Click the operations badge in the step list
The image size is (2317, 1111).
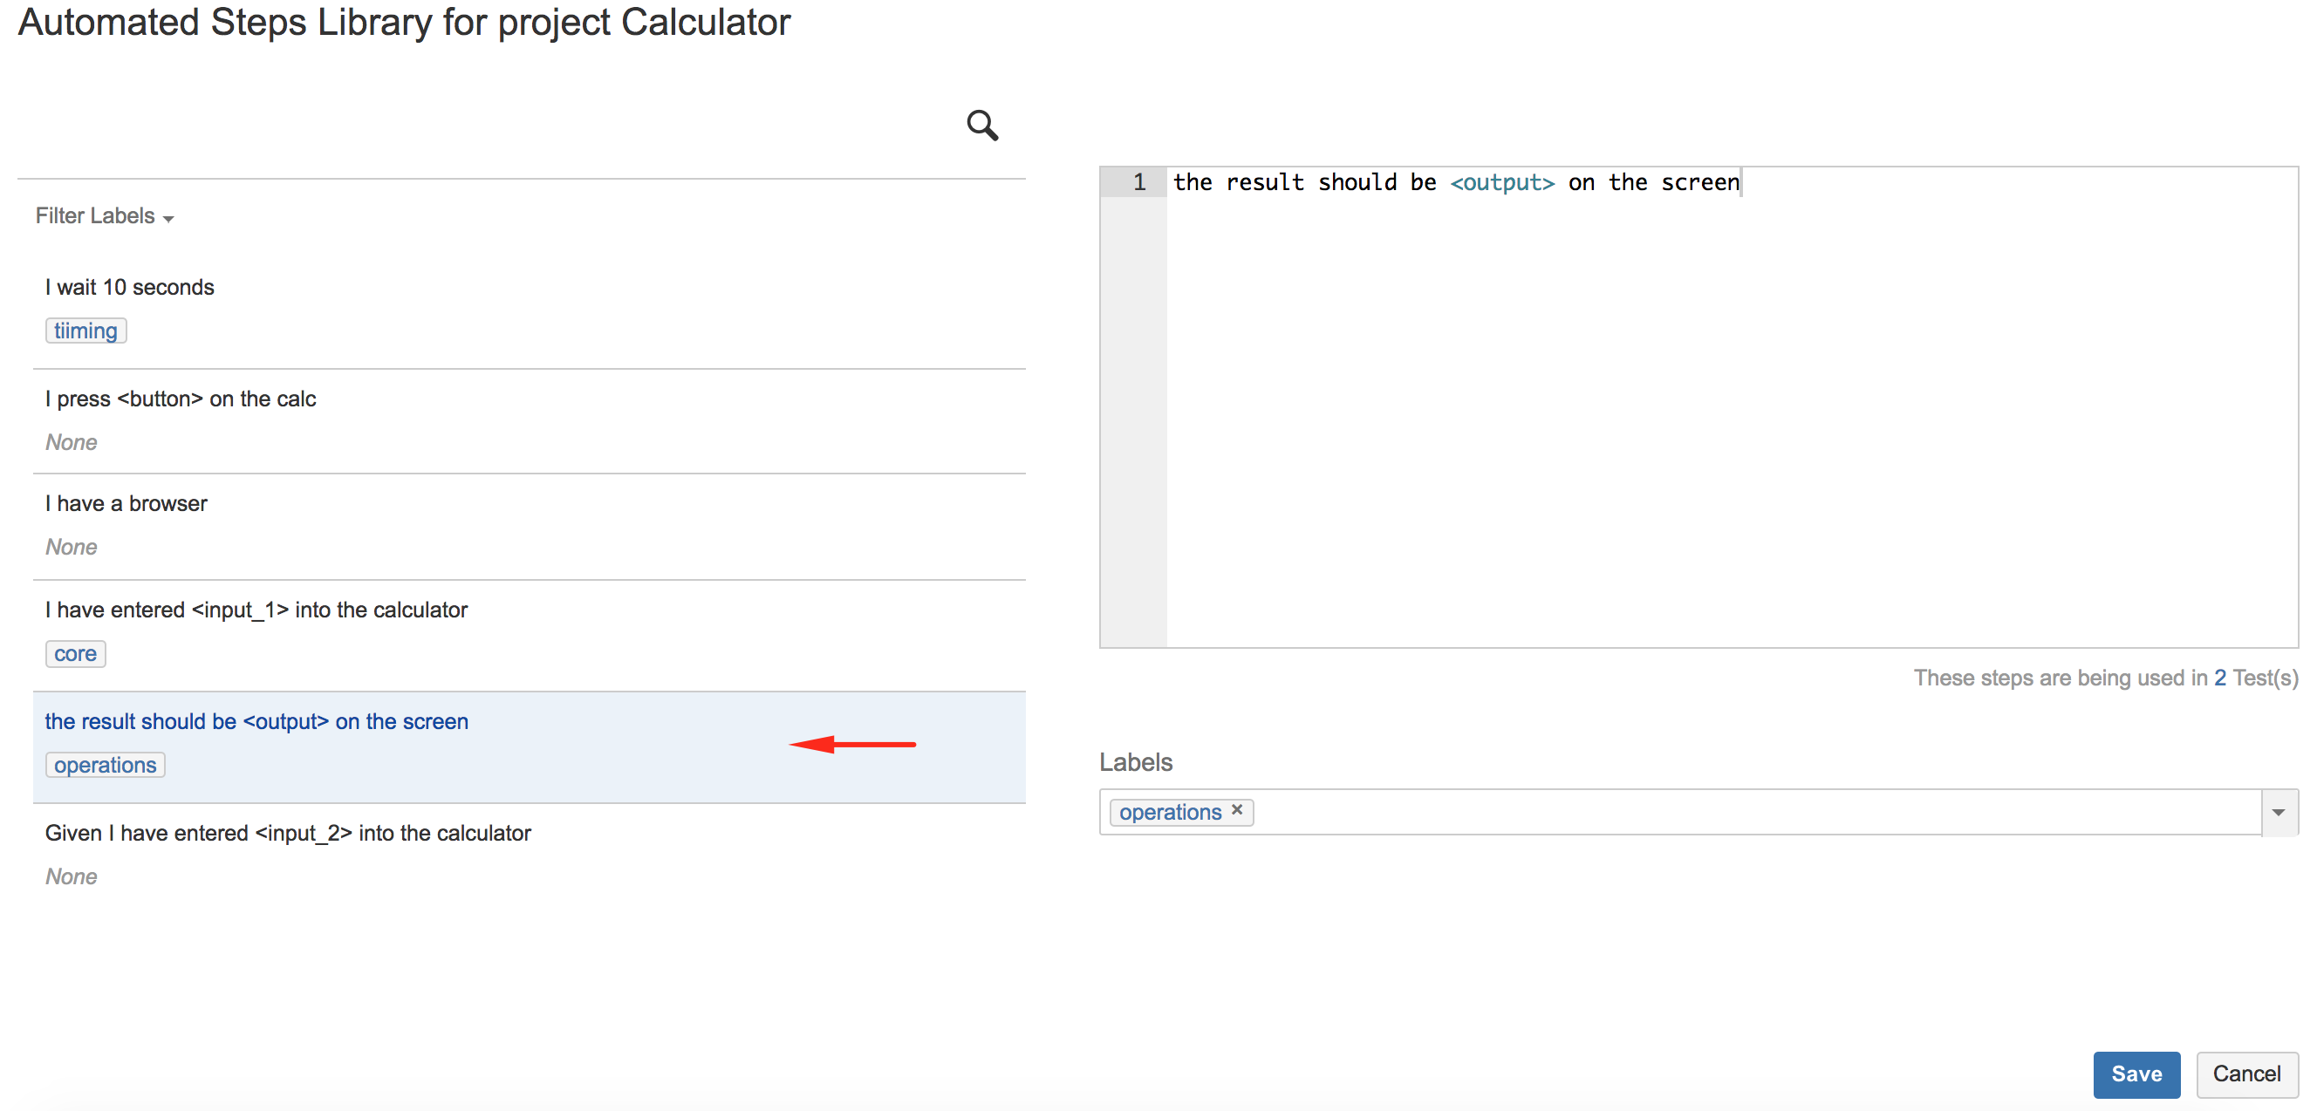click(106, 765)
